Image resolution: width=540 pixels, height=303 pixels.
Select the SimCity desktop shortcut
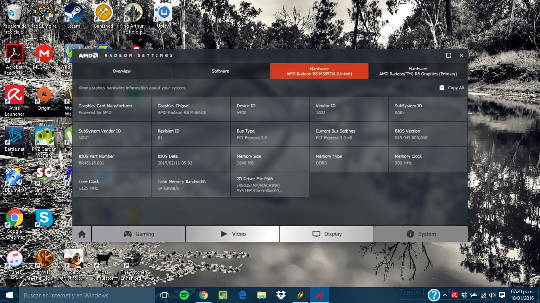pyautogui.click(x=44, y=180)
